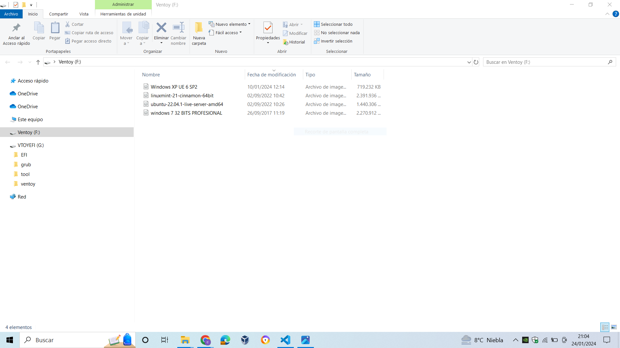The image size is (620, 348).
Task: Open address bar history dropdown arrow
Action: click(x=469, y=62)
